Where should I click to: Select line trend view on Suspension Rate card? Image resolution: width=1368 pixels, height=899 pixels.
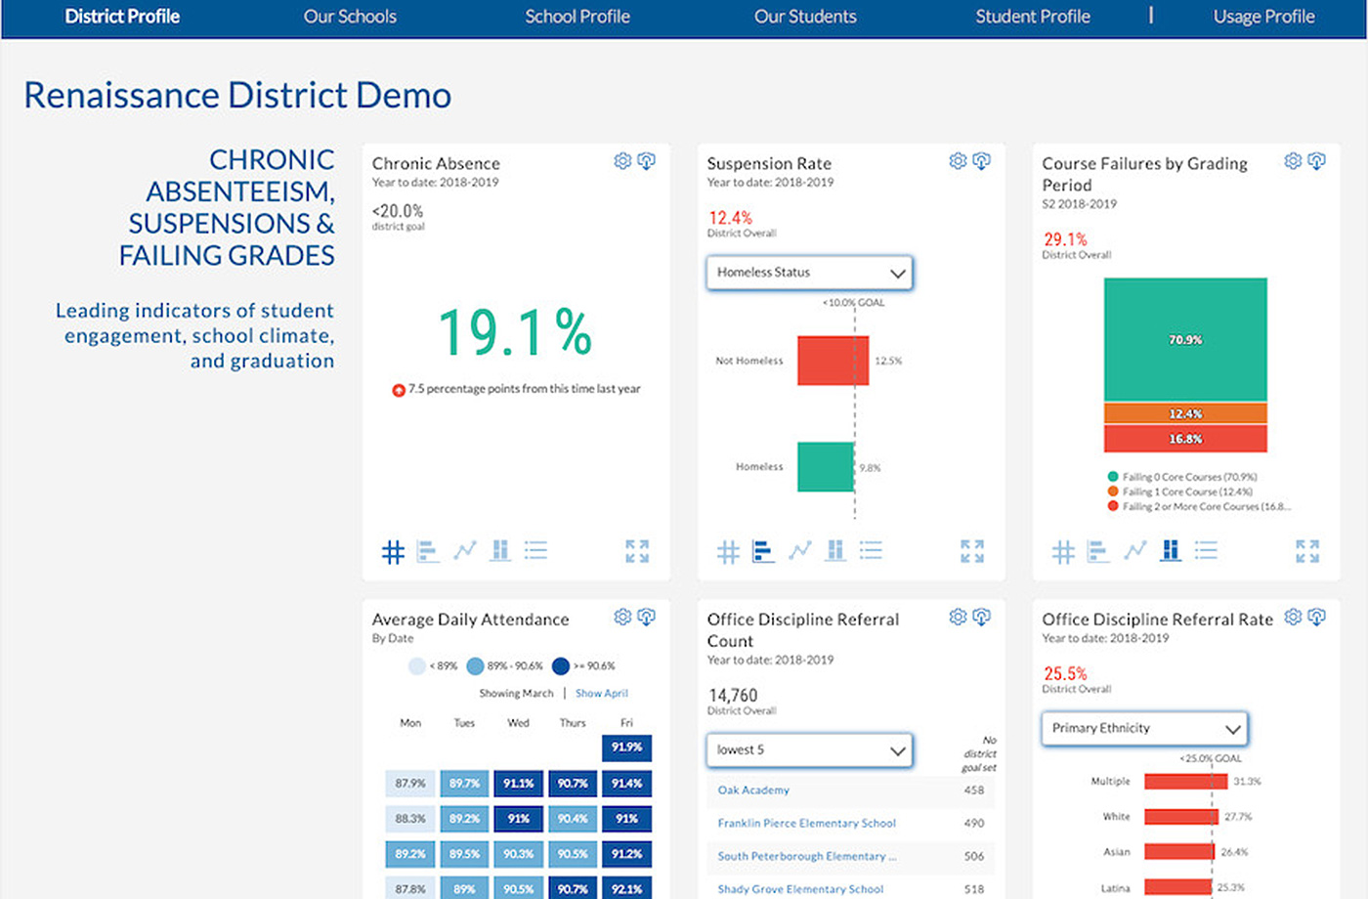(x=799, y=551)
